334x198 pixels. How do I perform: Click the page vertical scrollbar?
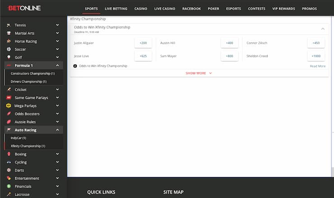333,172
